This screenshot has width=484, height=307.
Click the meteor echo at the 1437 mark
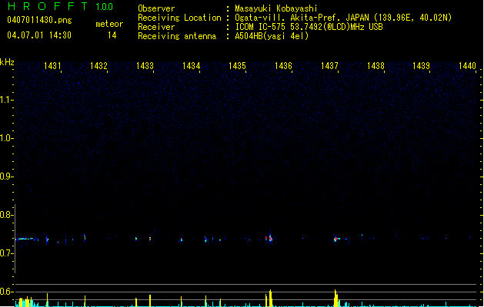[x=336, y=239]
